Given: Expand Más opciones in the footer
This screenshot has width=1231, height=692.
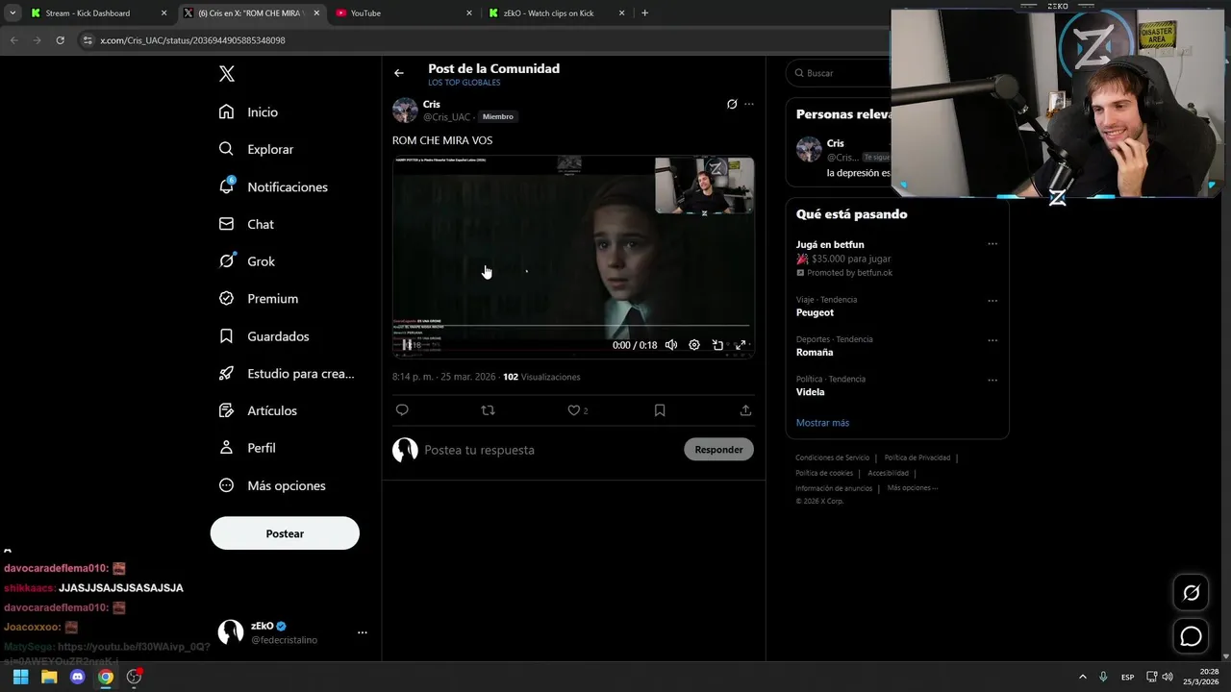Looking at the screenshot, I should click(x=912, y=488).
